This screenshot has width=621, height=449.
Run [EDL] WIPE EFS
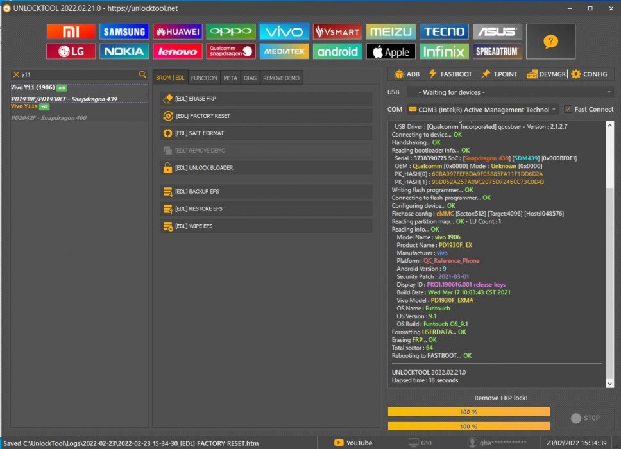tap(266, 226)
